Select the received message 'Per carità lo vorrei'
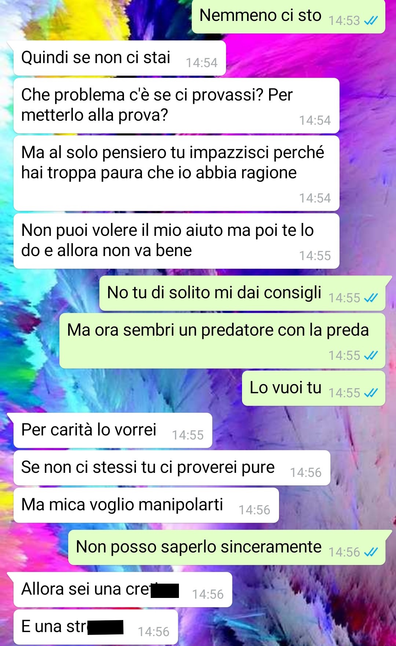Screen dimensions: 396x646 (113, 430)
